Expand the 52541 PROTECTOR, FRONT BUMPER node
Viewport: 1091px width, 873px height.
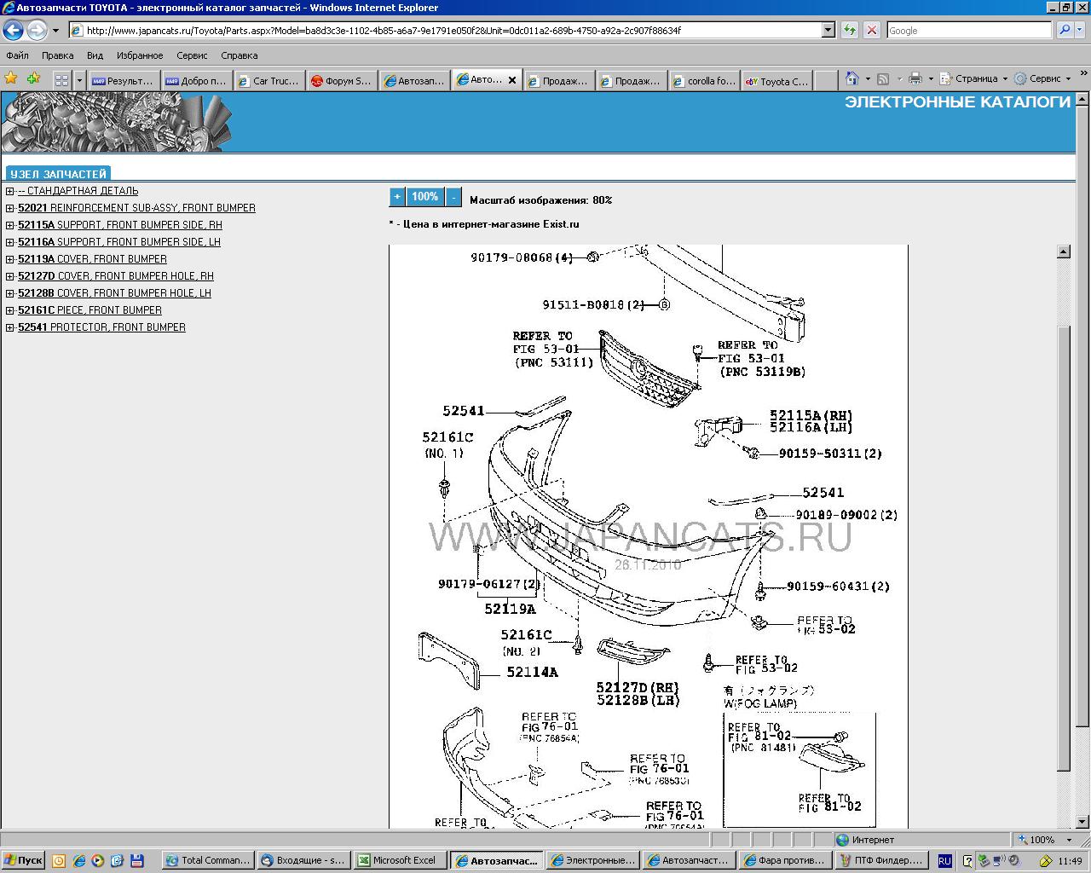coord(9,327)
